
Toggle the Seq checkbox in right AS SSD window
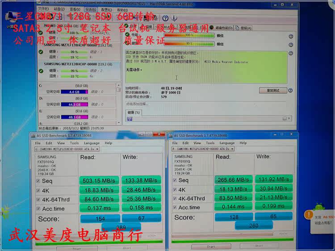175,180
